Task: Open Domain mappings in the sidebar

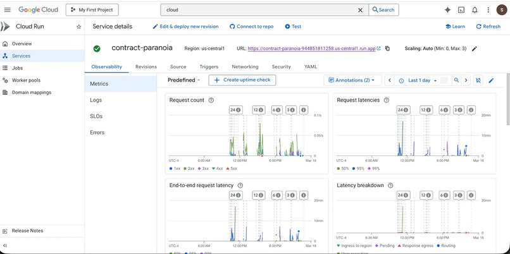Action: [x=42, y=92]
